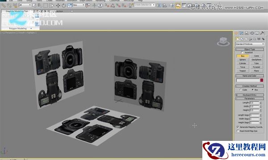The width and height of the screenshot is (268, 160).
Task: Toggle the Percent Snap icon
Action: 118,5
